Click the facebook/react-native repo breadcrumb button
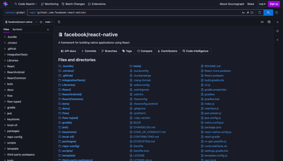This screenshot has width=283, height=161. 19,22
